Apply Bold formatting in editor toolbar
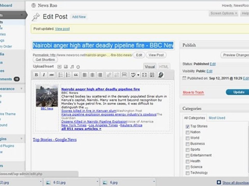Image resolution: width=249 pixels, height=186 pixels. click(x=36, y=75)
